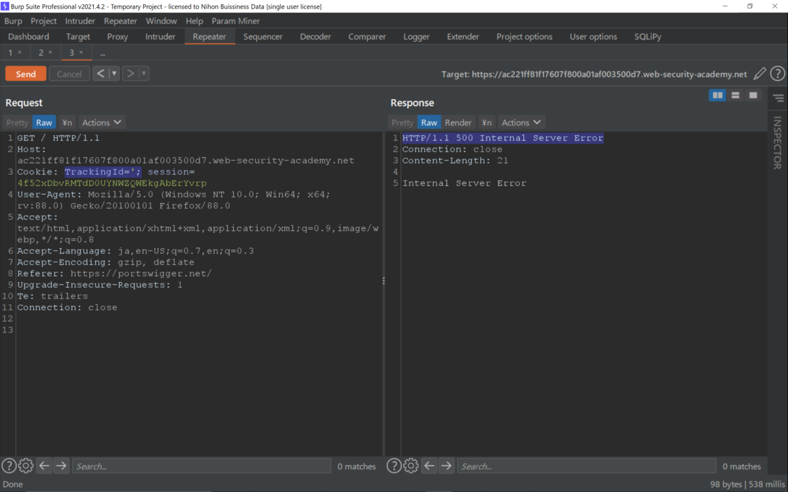Toggle response Raw view

(x=429, y=123)
